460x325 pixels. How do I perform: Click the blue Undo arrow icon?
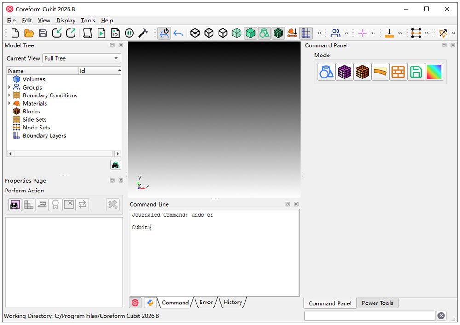click(x=178, y=34)
